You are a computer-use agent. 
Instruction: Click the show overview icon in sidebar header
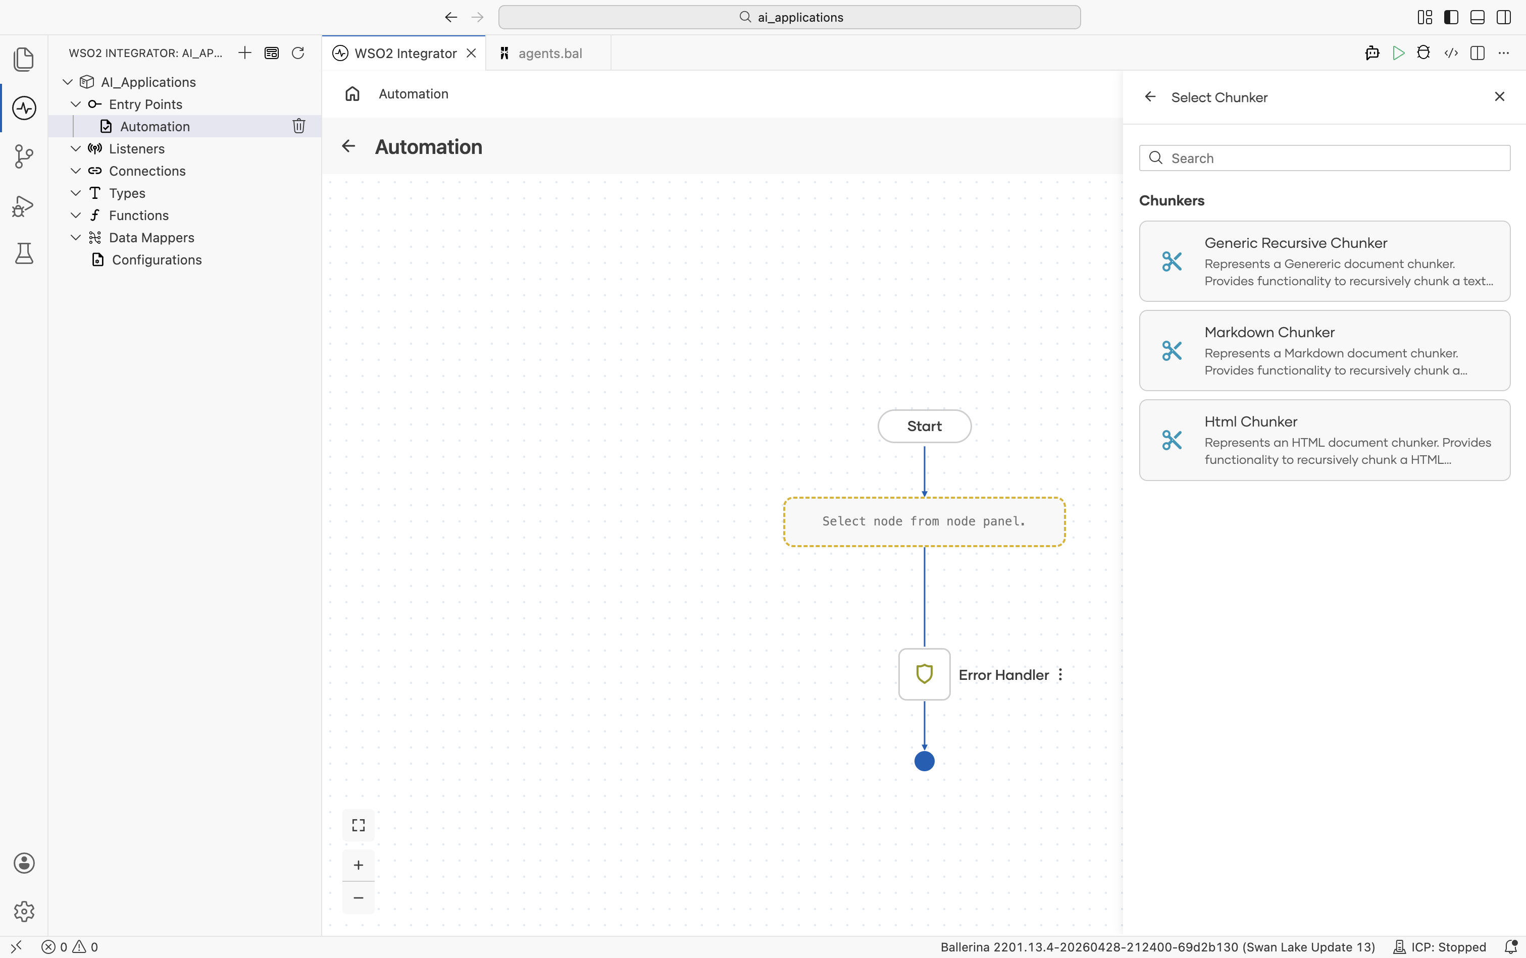(x=271, y=52)
